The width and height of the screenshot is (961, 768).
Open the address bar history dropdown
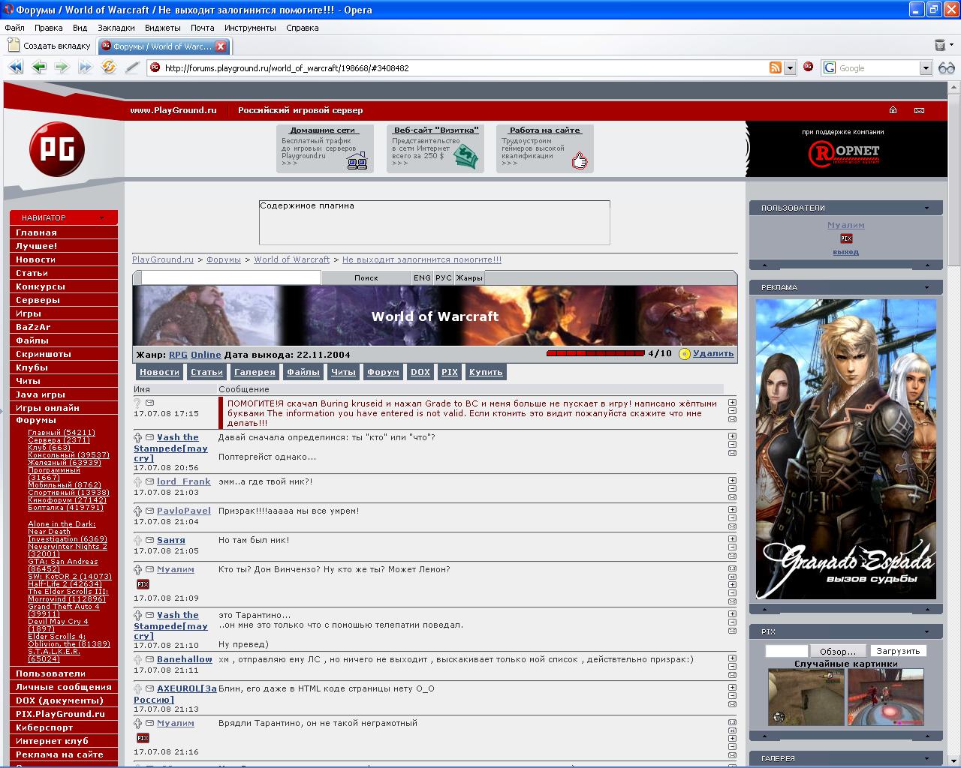pos(790,67)
